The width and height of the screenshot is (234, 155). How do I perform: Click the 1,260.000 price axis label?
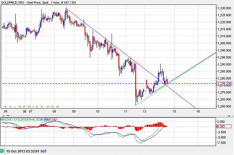224,106
